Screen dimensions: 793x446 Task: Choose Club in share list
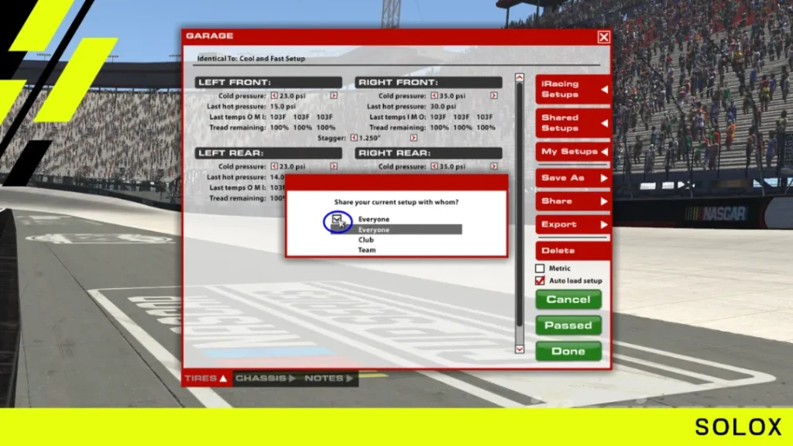[366, 240]
